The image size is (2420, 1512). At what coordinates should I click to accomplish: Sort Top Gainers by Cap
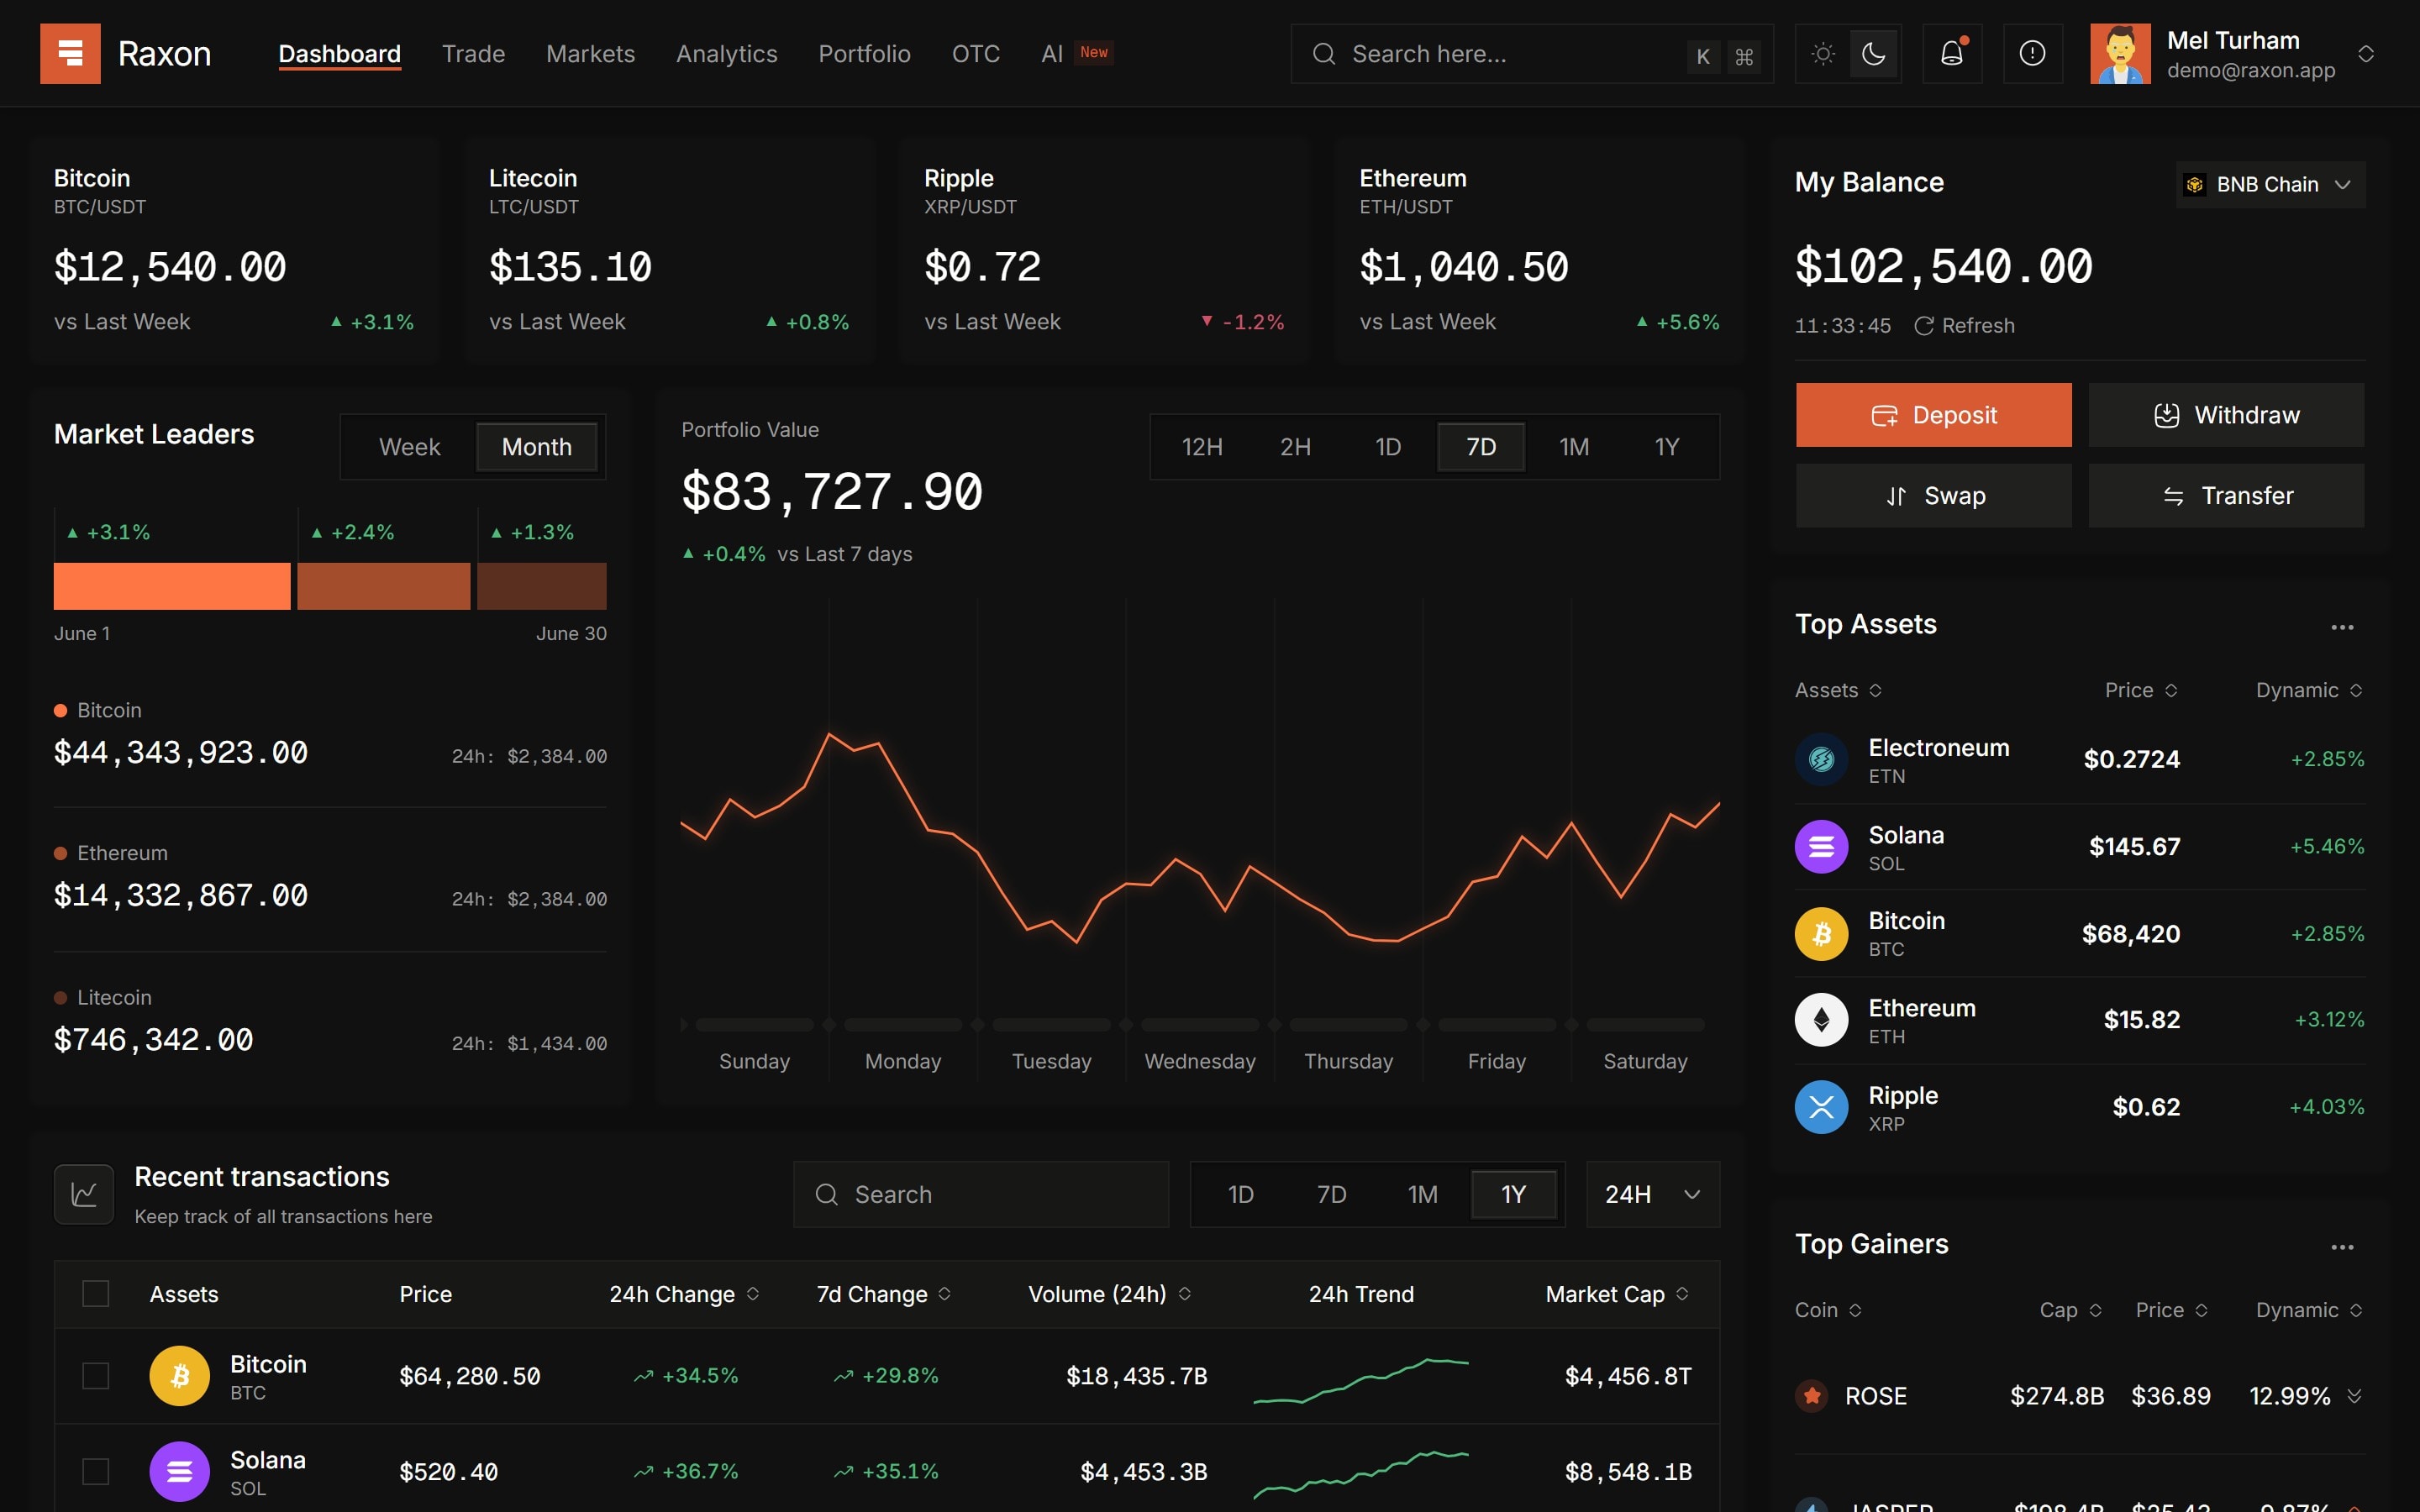click(x=2070, y=1310)
